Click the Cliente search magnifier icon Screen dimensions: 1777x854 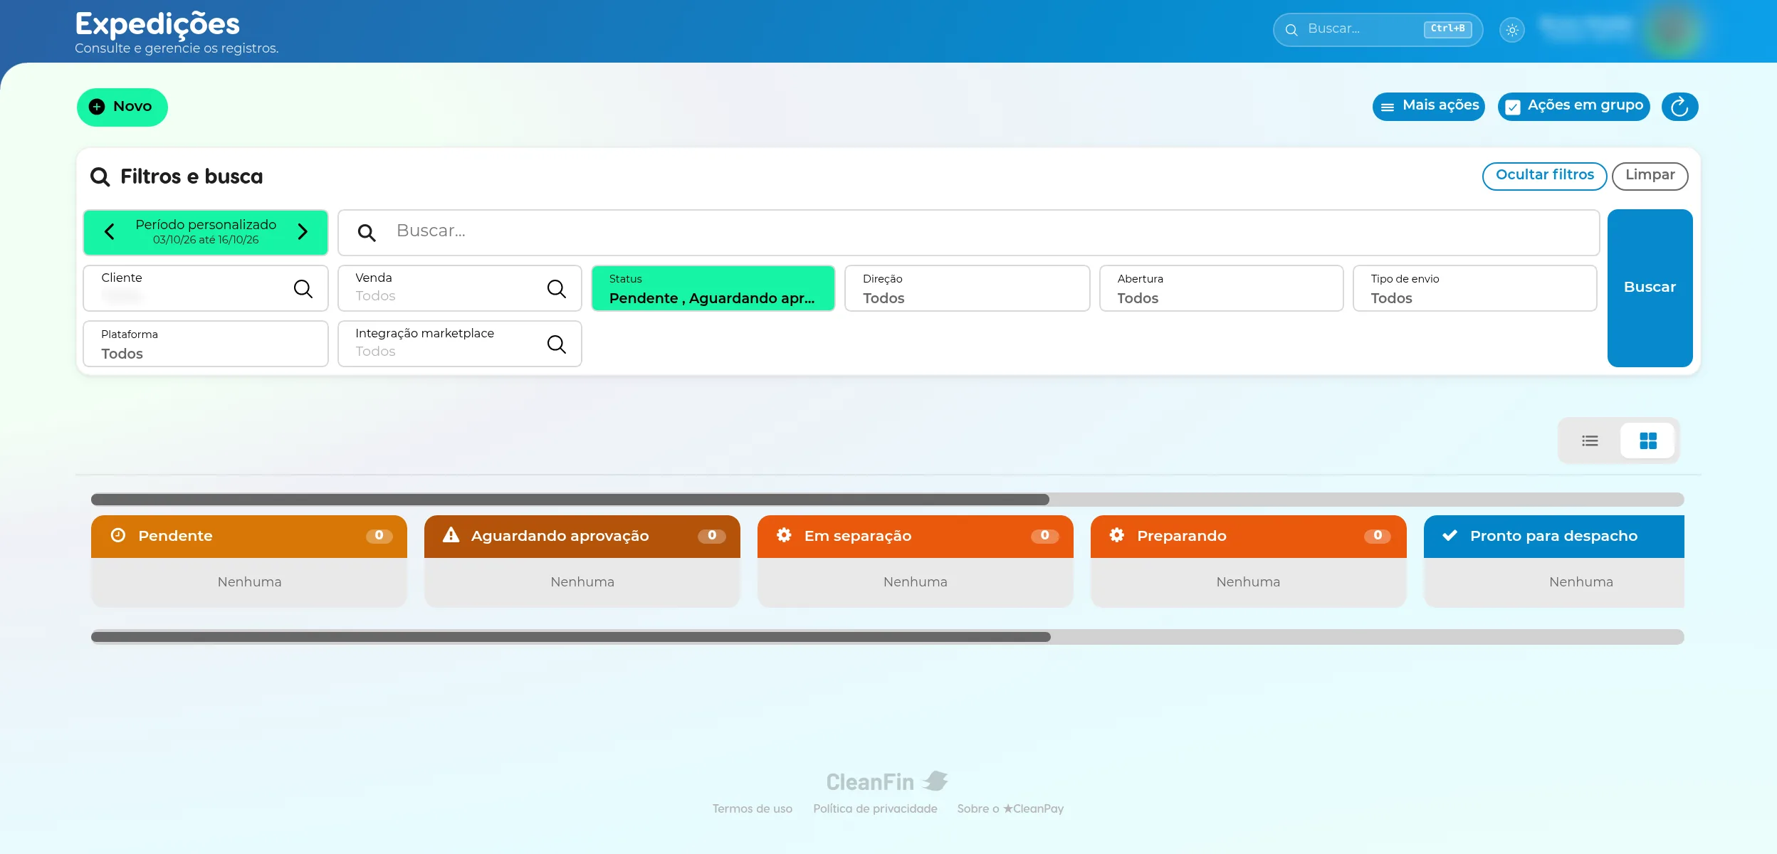[x=303, y=288]
